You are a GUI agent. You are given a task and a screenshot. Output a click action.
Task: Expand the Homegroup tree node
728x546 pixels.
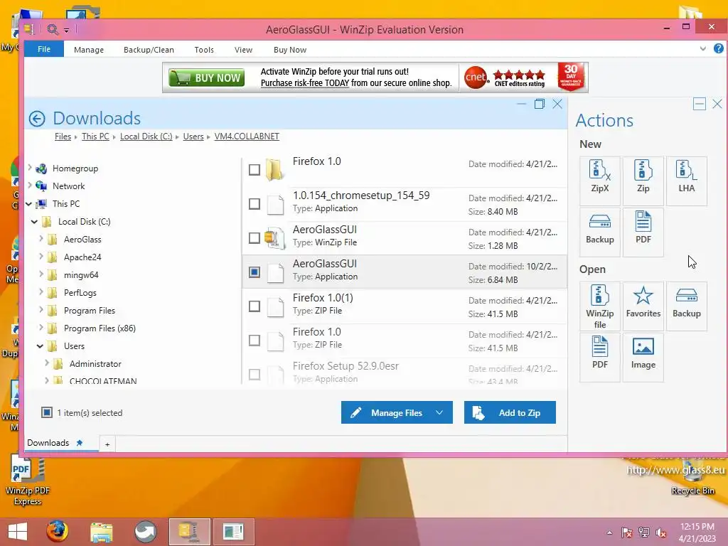point(30,168)
